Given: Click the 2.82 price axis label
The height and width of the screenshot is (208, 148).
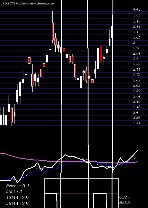Looking at the screenshot, I should coord(137,64).
